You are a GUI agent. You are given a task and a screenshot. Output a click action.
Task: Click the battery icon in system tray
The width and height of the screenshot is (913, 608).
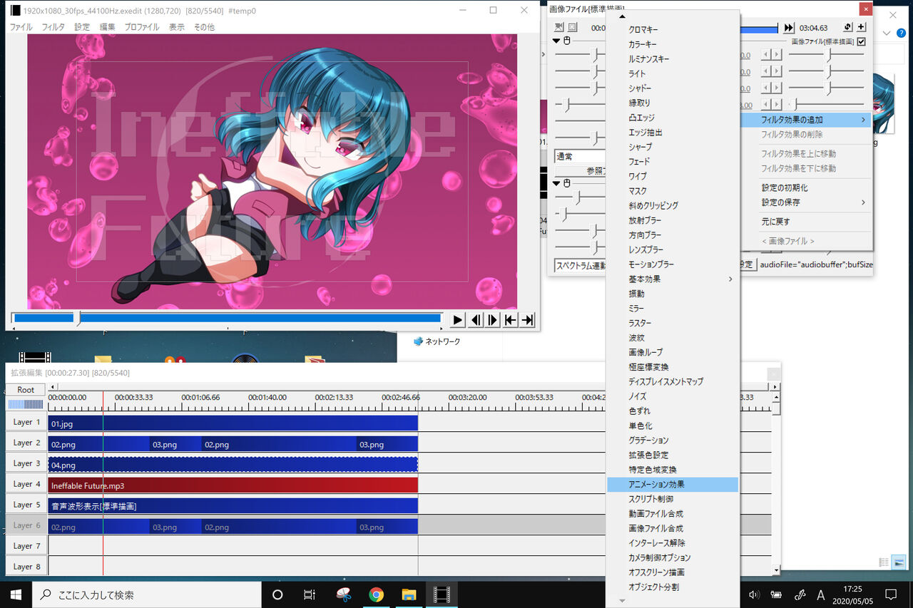[776, 594]
